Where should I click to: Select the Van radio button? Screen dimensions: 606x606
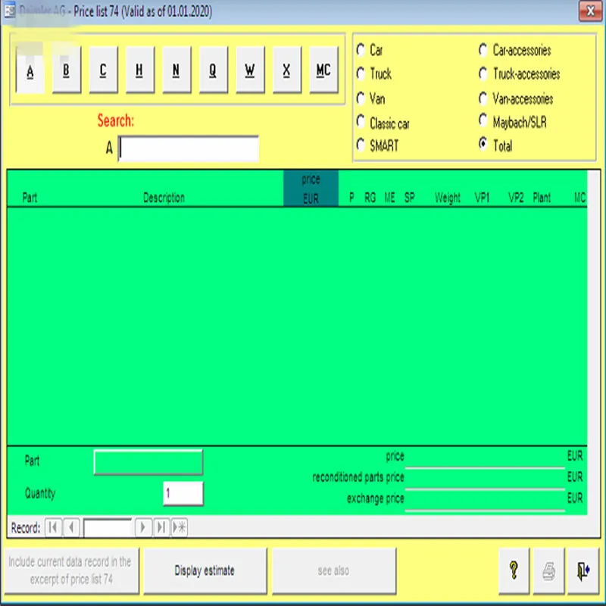point(361,98)
